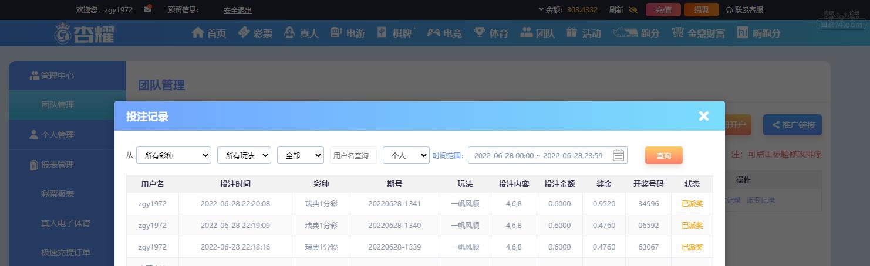Screen dimensions: 870x266
Task: Open the 真人 live casino menu
Action: point(301,33)
